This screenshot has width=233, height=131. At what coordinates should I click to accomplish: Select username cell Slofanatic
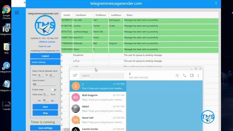coord(83,44)
